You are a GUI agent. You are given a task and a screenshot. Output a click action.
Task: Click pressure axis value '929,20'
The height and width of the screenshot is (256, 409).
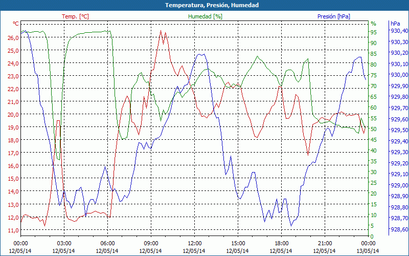(x=399, y=163)
